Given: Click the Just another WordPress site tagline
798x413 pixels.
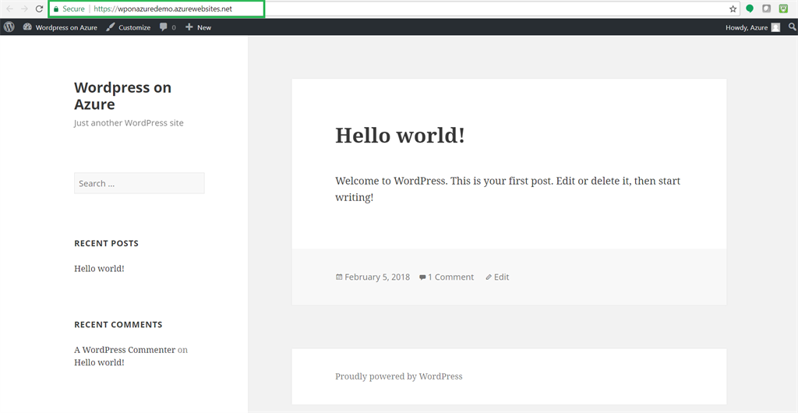Looking at the screenshot, I should (x=129, y=123).
